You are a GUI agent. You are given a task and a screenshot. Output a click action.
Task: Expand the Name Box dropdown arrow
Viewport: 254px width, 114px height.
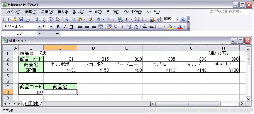[40, 34]
